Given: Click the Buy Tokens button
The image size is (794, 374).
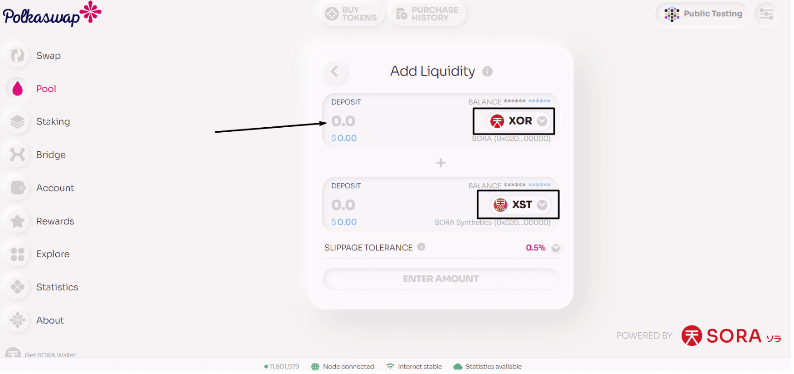Looking at the screenshot, I should (352, 14).
